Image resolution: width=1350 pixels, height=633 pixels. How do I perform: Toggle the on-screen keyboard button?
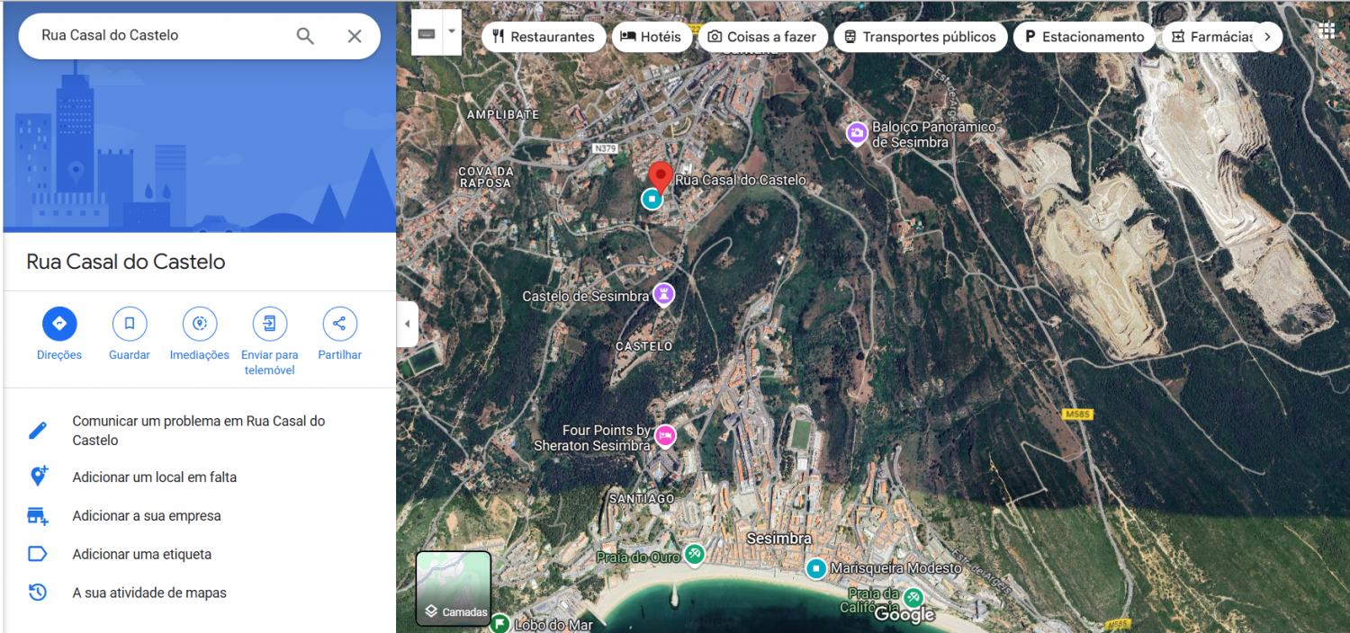click(427, 33)
